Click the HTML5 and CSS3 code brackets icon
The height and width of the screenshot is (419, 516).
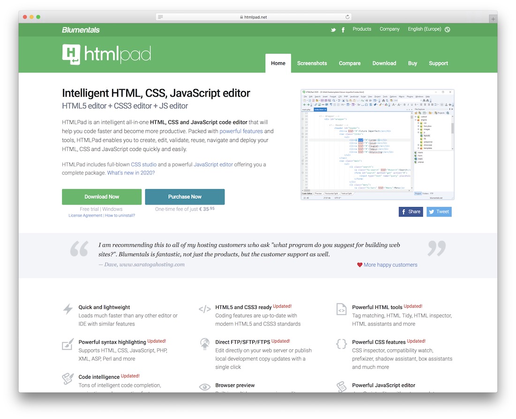(205, 309)
